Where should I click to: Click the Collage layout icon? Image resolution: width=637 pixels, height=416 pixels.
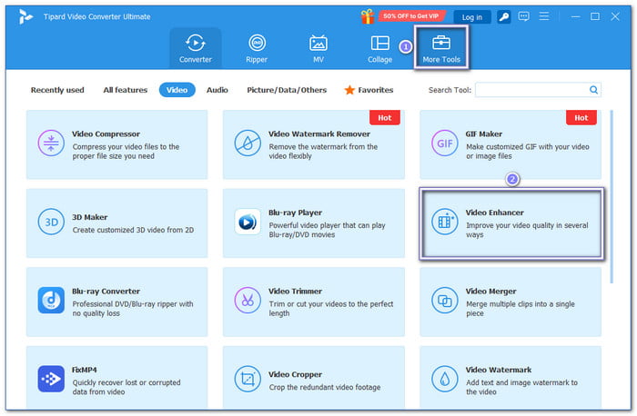pyautogui.click(x=379, y=43)
